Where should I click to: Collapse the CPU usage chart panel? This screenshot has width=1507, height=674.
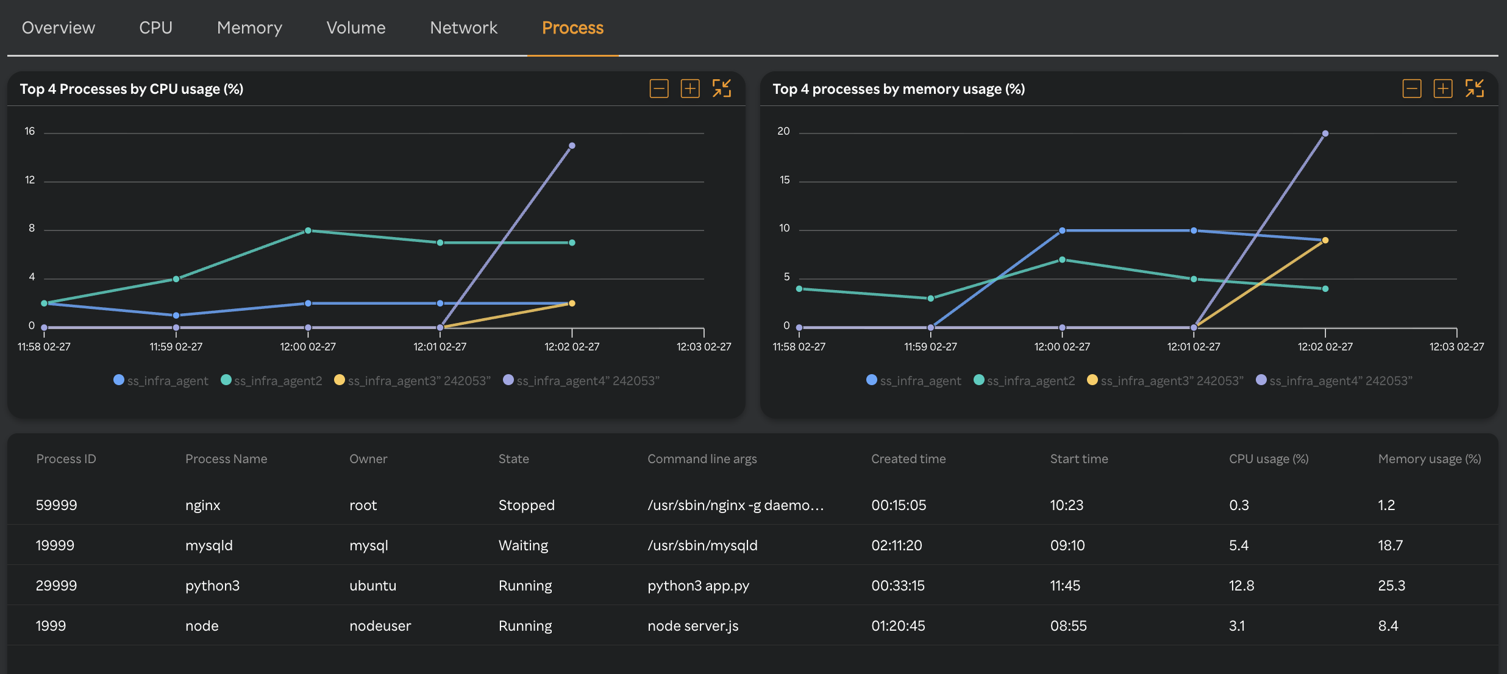(x=722, y=89)
